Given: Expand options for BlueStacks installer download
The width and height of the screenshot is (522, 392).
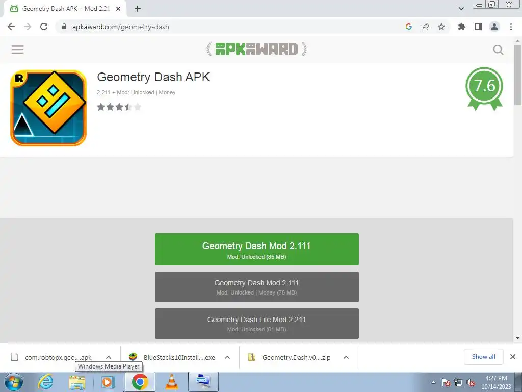Looking at the screenshot, I should (x=227, y=357).
